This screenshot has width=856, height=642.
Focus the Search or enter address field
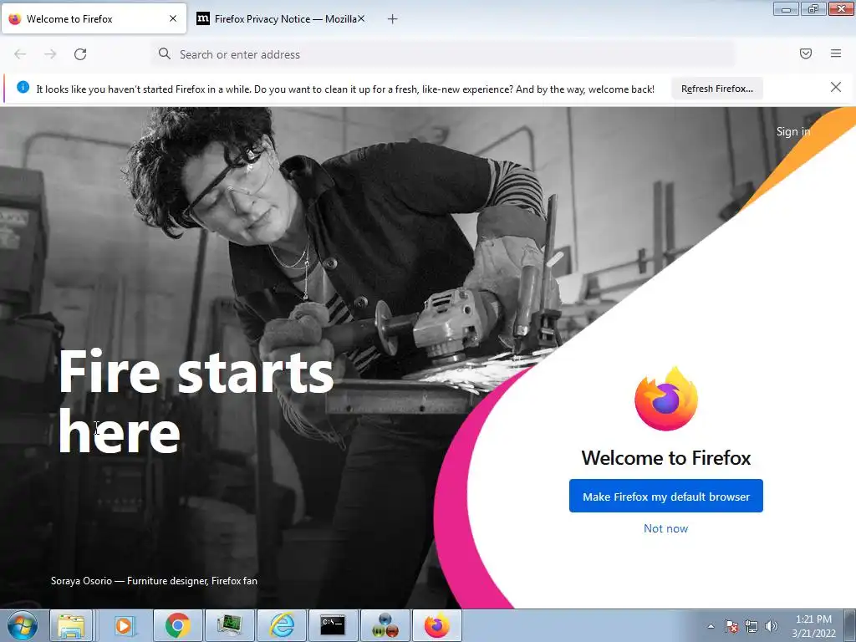pos(442,54)
